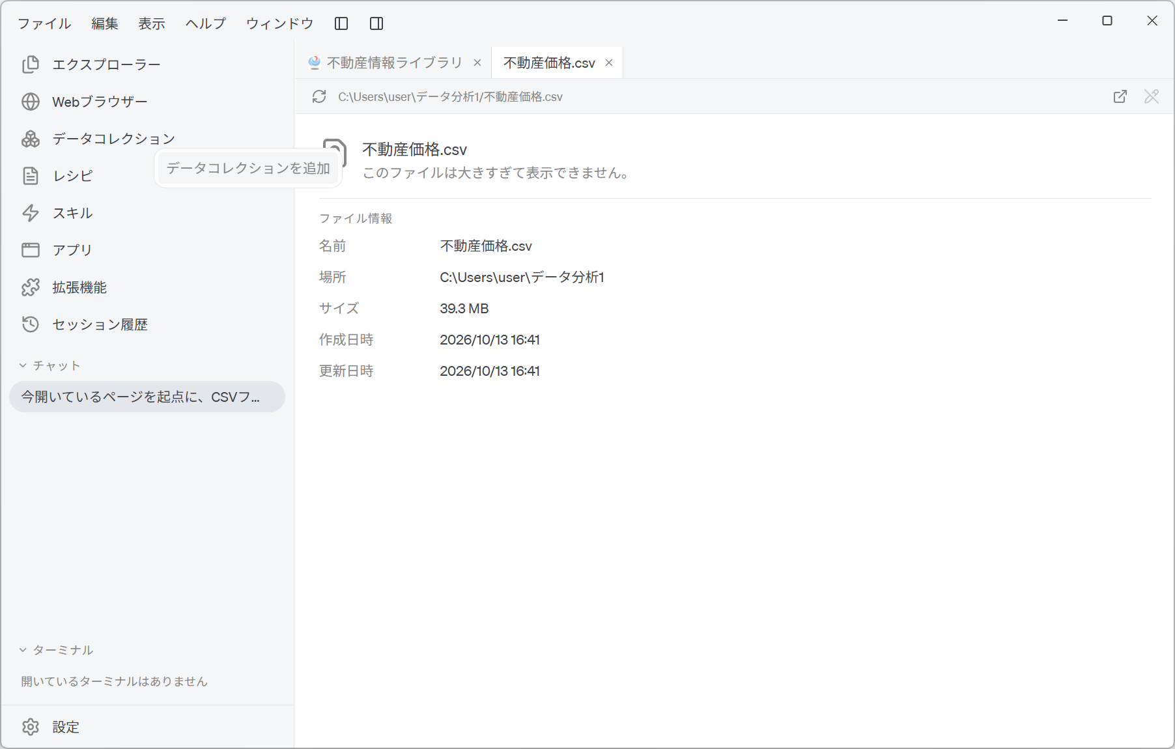Open スキル from the sidebar
Screen dimensions: 1175x749
pyautogui.click(x=147, y=213)
